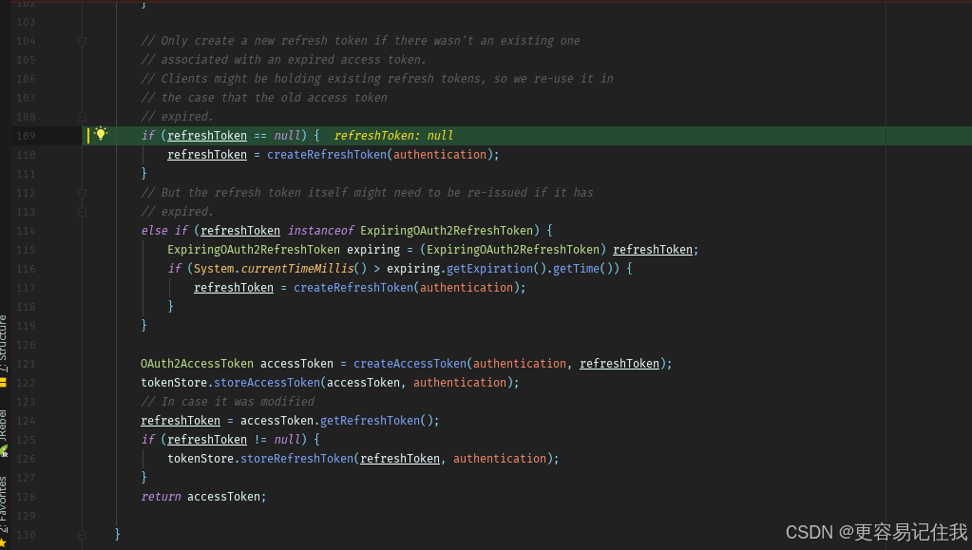Click 'getRefreshToken' method on line 124
The image size is (972, 550).
[370, 421]
